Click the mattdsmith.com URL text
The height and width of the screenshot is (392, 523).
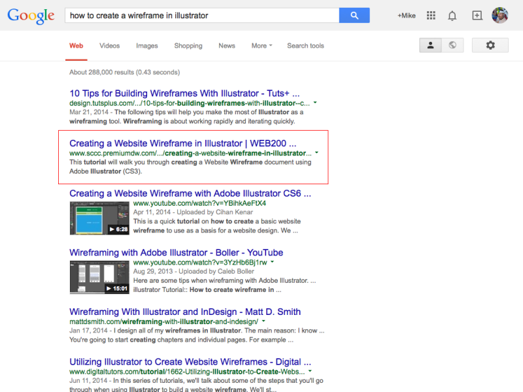click(x=164, y=321)
